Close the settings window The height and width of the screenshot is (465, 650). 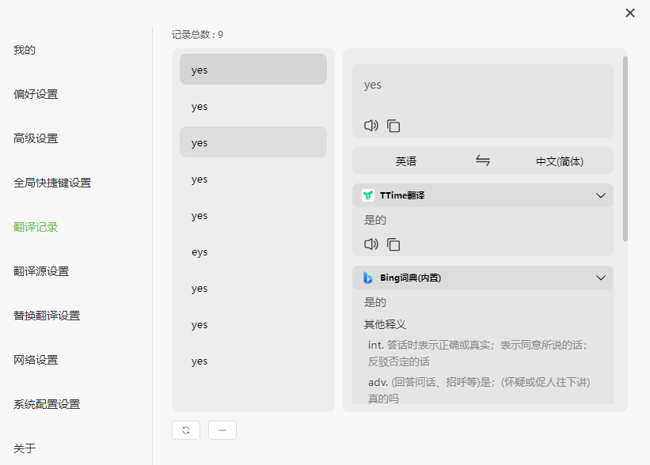click(629, 13)
